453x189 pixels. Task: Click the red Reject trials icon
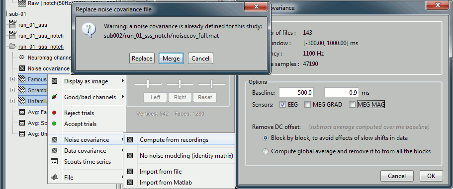(54, 113)
